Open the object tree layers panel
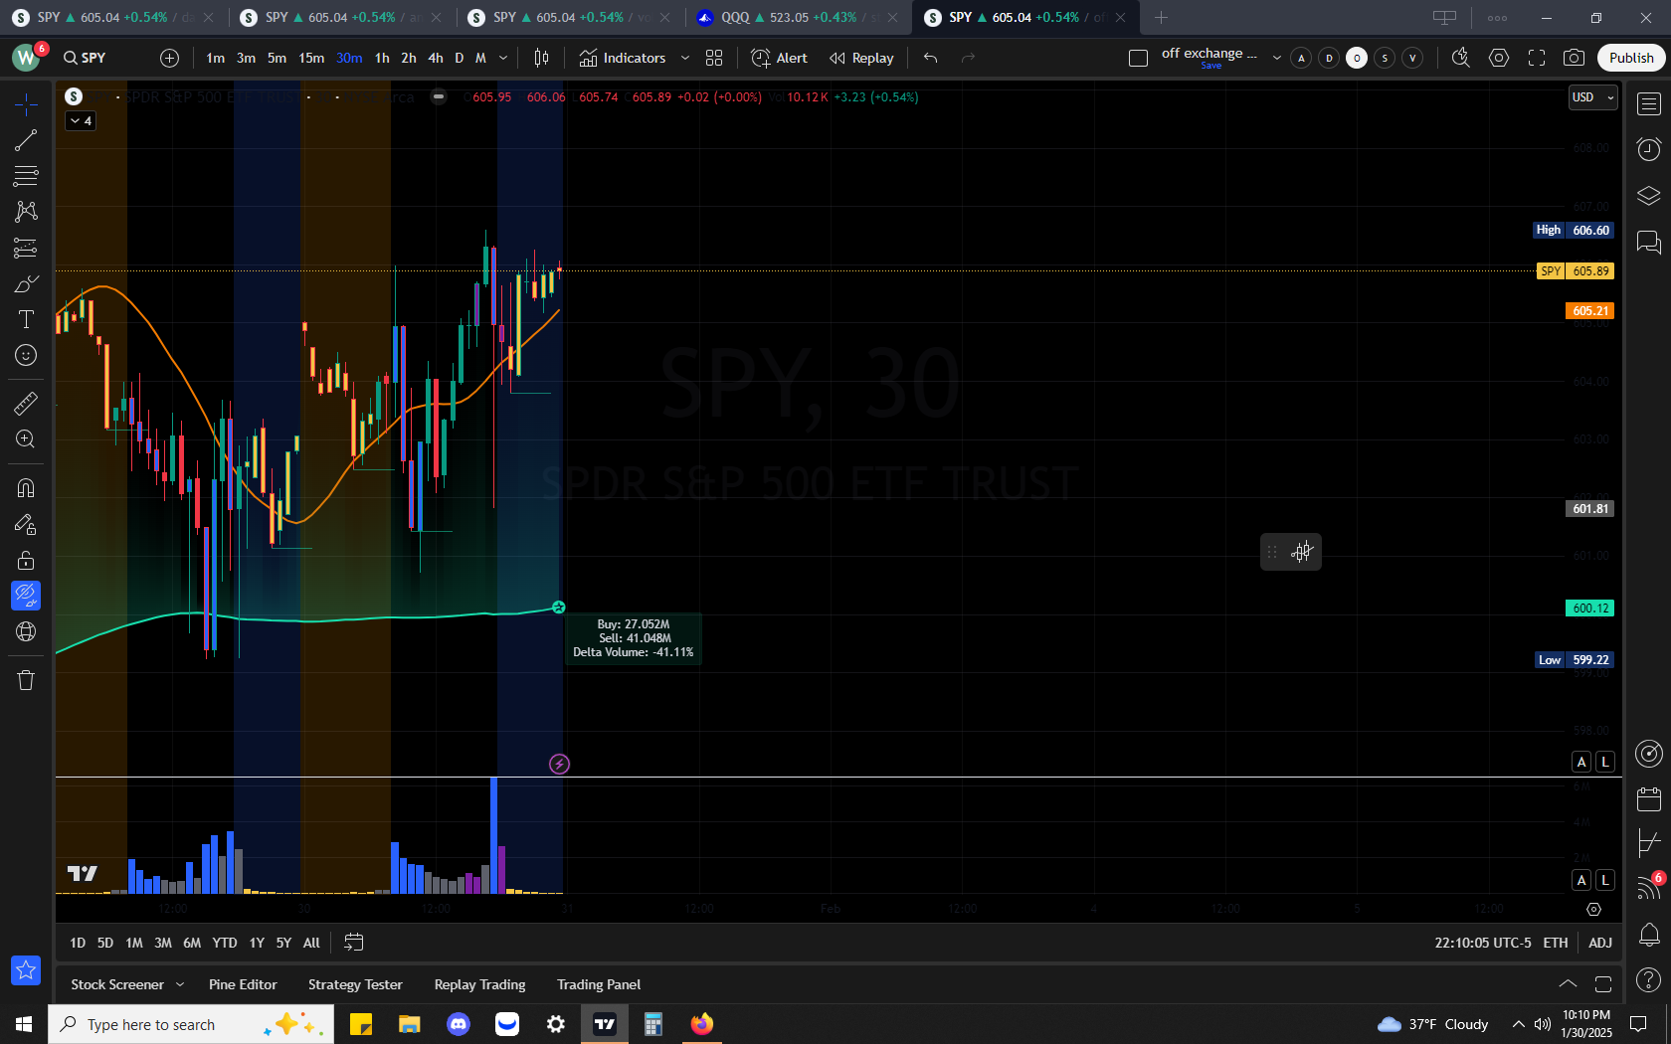Image resolution: width=1671 pixels, height=1044 pixels. pos(1649,196)
